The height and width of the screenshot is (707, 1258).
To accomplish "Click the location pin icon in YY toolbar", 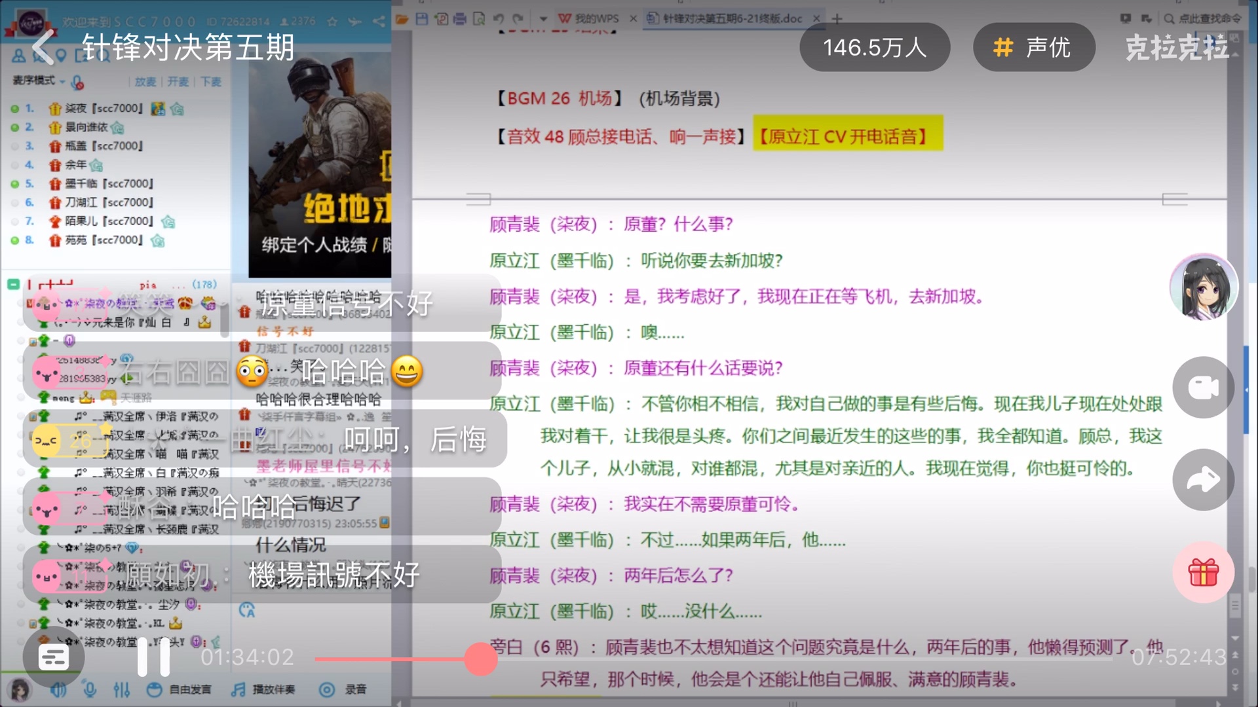I will [x=61, y=56].
